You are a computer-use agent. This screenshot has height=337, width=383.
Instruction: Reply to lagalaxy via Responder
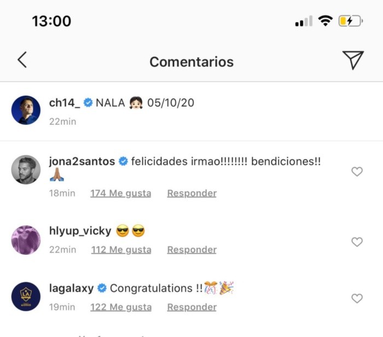click(191, 307)
